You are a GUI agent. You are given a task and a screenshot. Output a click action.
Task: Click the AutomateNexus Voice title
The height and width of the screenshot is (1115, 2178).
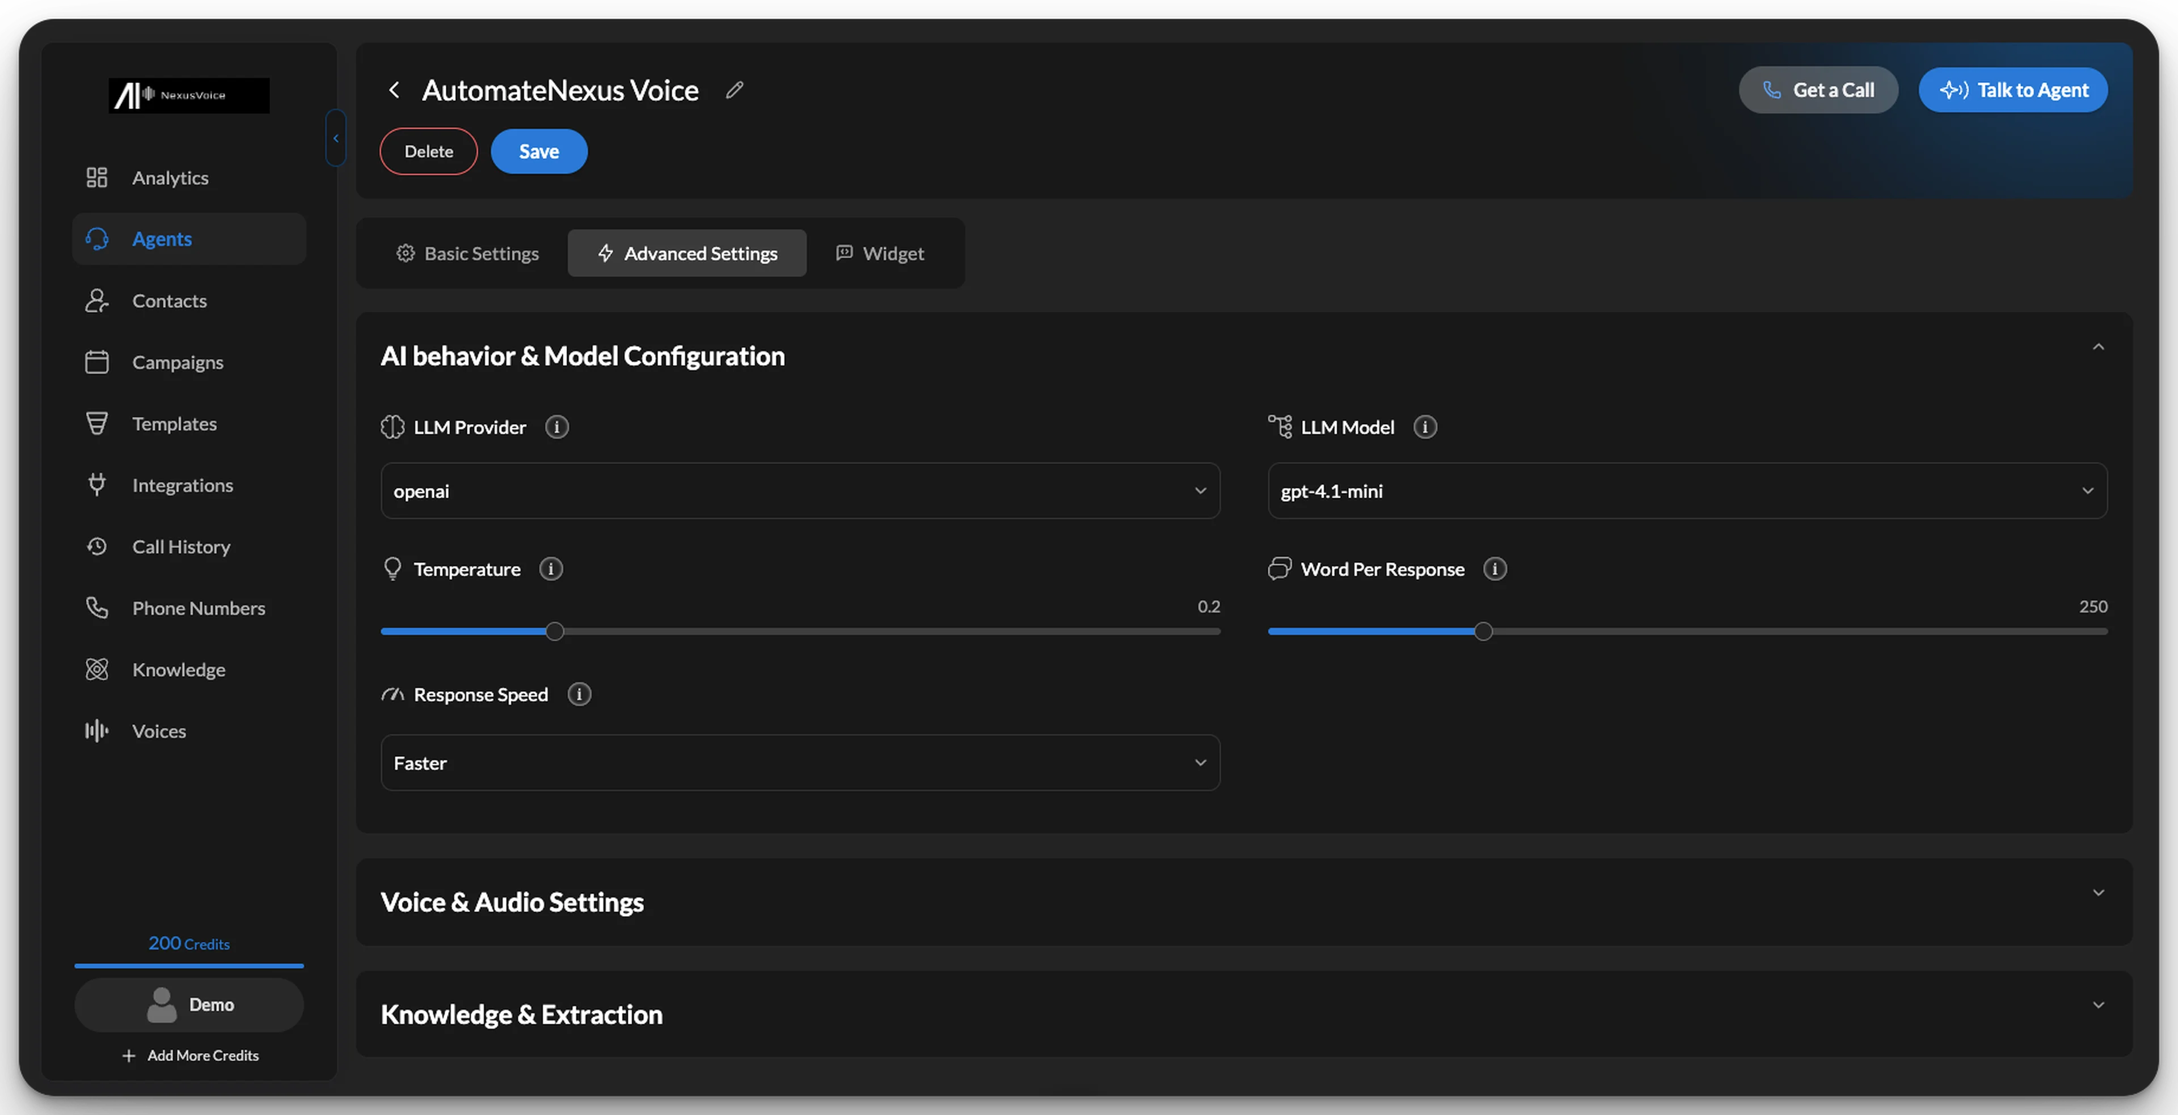point(560,90)
